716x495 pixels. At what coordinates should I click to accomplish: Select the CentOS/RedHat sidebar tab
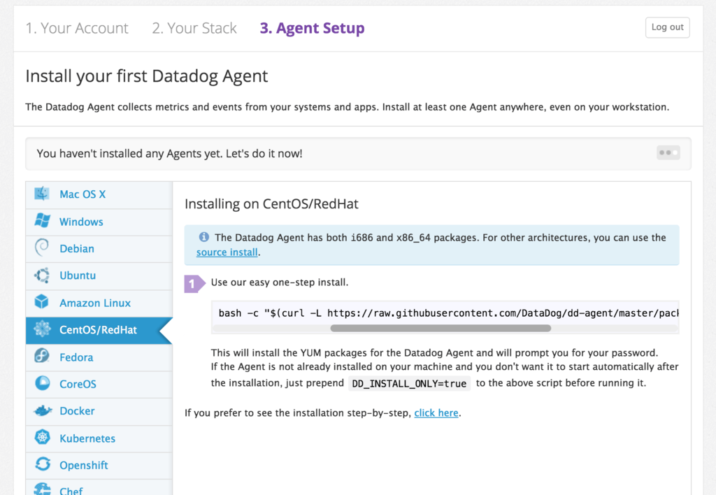98,330
